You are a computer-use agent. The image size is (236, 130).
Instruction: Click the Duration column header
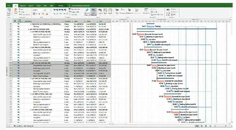pyautogui.click(x=68, y=21)
